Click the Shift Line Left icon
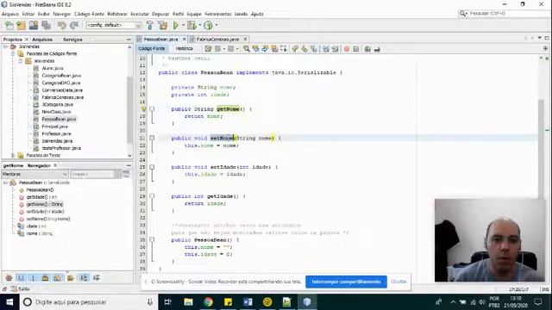 (326, 49)
